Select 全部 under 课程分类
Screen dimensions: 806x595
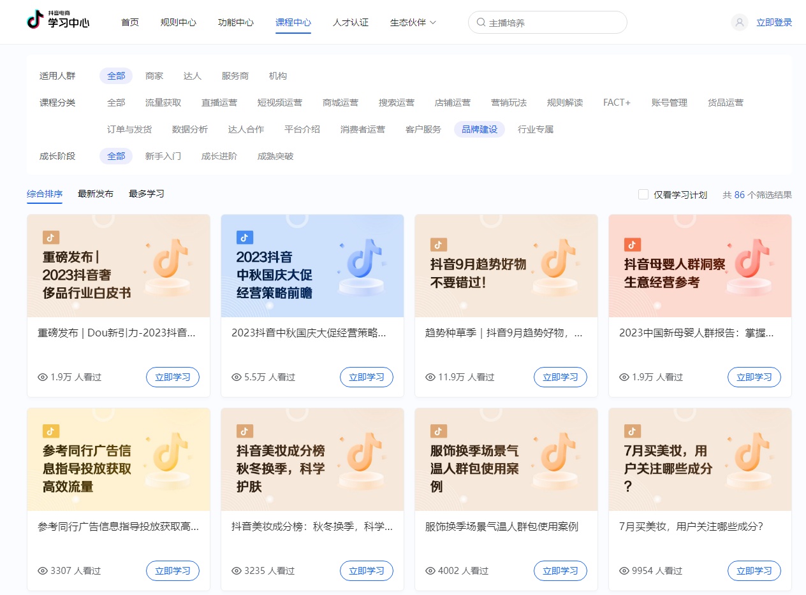click(116, 103)
